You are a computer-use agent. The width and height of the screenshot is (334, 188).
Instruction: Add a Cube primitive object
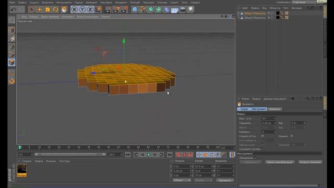135,9
